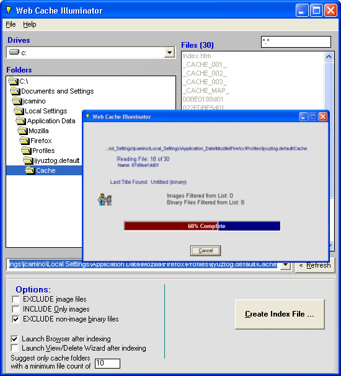This screenshot has width=341, height=376.
Task: Click the Create Index File button
Action: 280,314
